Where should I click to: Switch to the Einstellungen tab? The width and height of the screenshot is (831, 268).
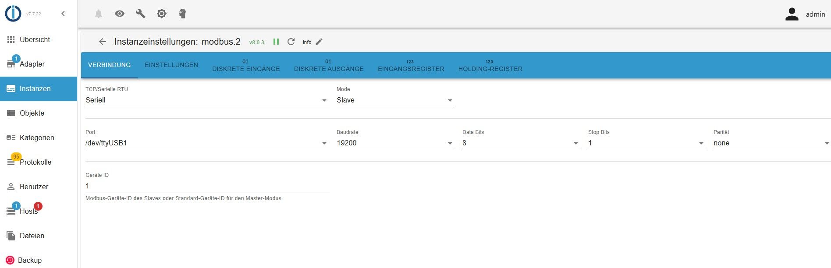171,65
